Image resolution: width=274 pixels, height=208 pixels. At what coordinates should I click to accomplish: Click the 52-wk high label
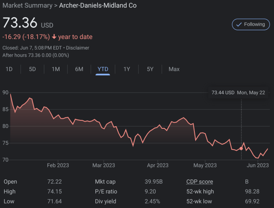[x=200, y=192]
